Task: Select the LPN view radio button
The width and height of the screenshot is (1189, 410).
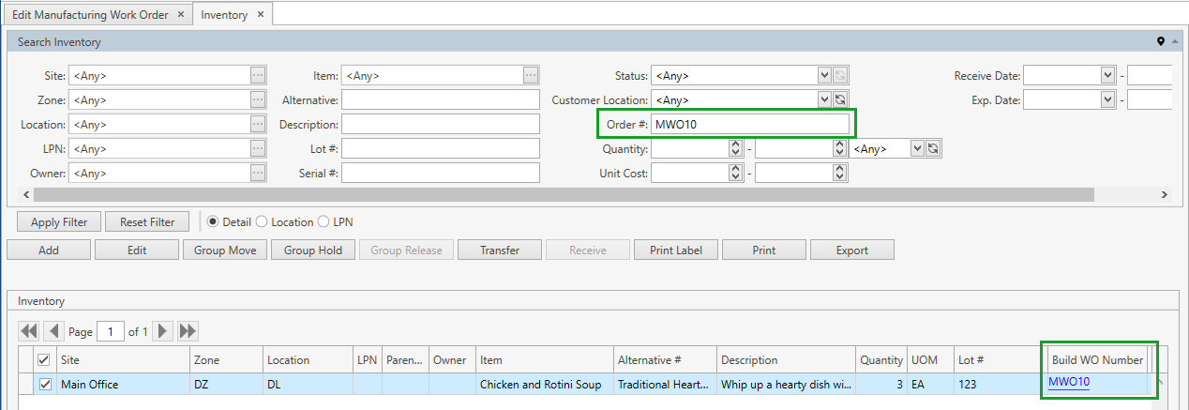Action: coord(324,222)
